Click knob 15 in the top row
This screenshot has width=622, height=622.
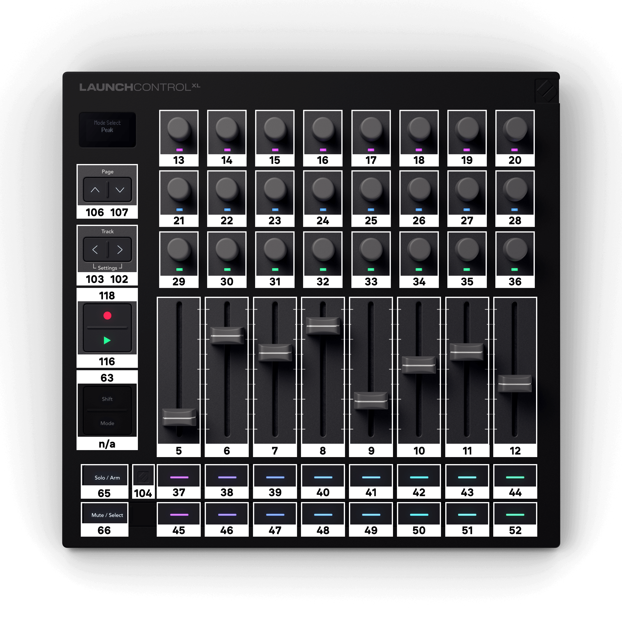[275, 129]
